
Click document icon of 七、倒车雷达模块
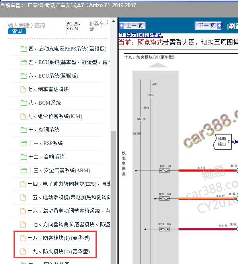click(x=23, y=89)
